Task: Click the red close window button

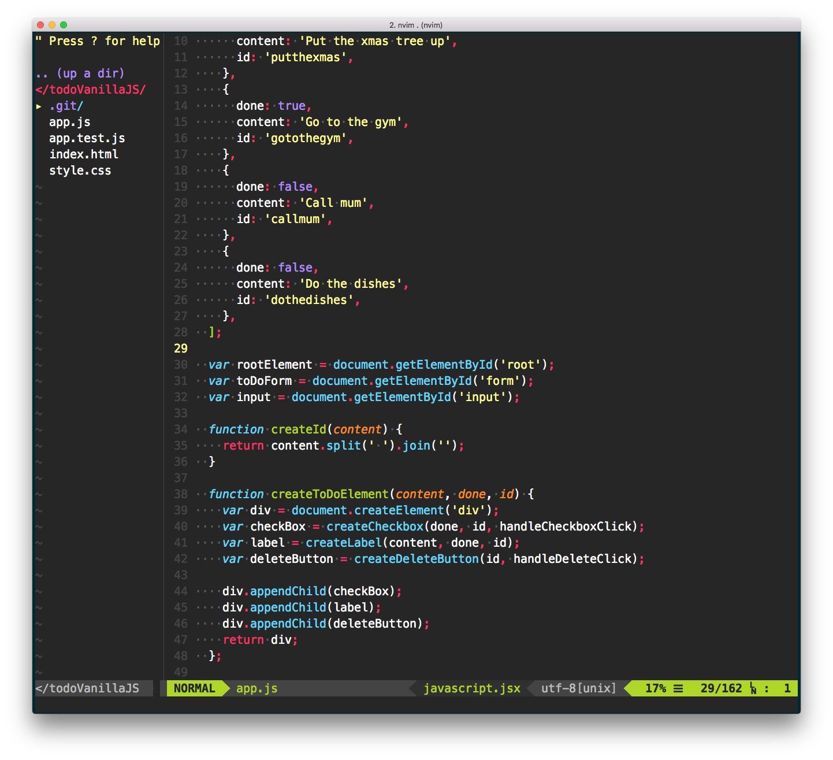Action: click(40, 25)
